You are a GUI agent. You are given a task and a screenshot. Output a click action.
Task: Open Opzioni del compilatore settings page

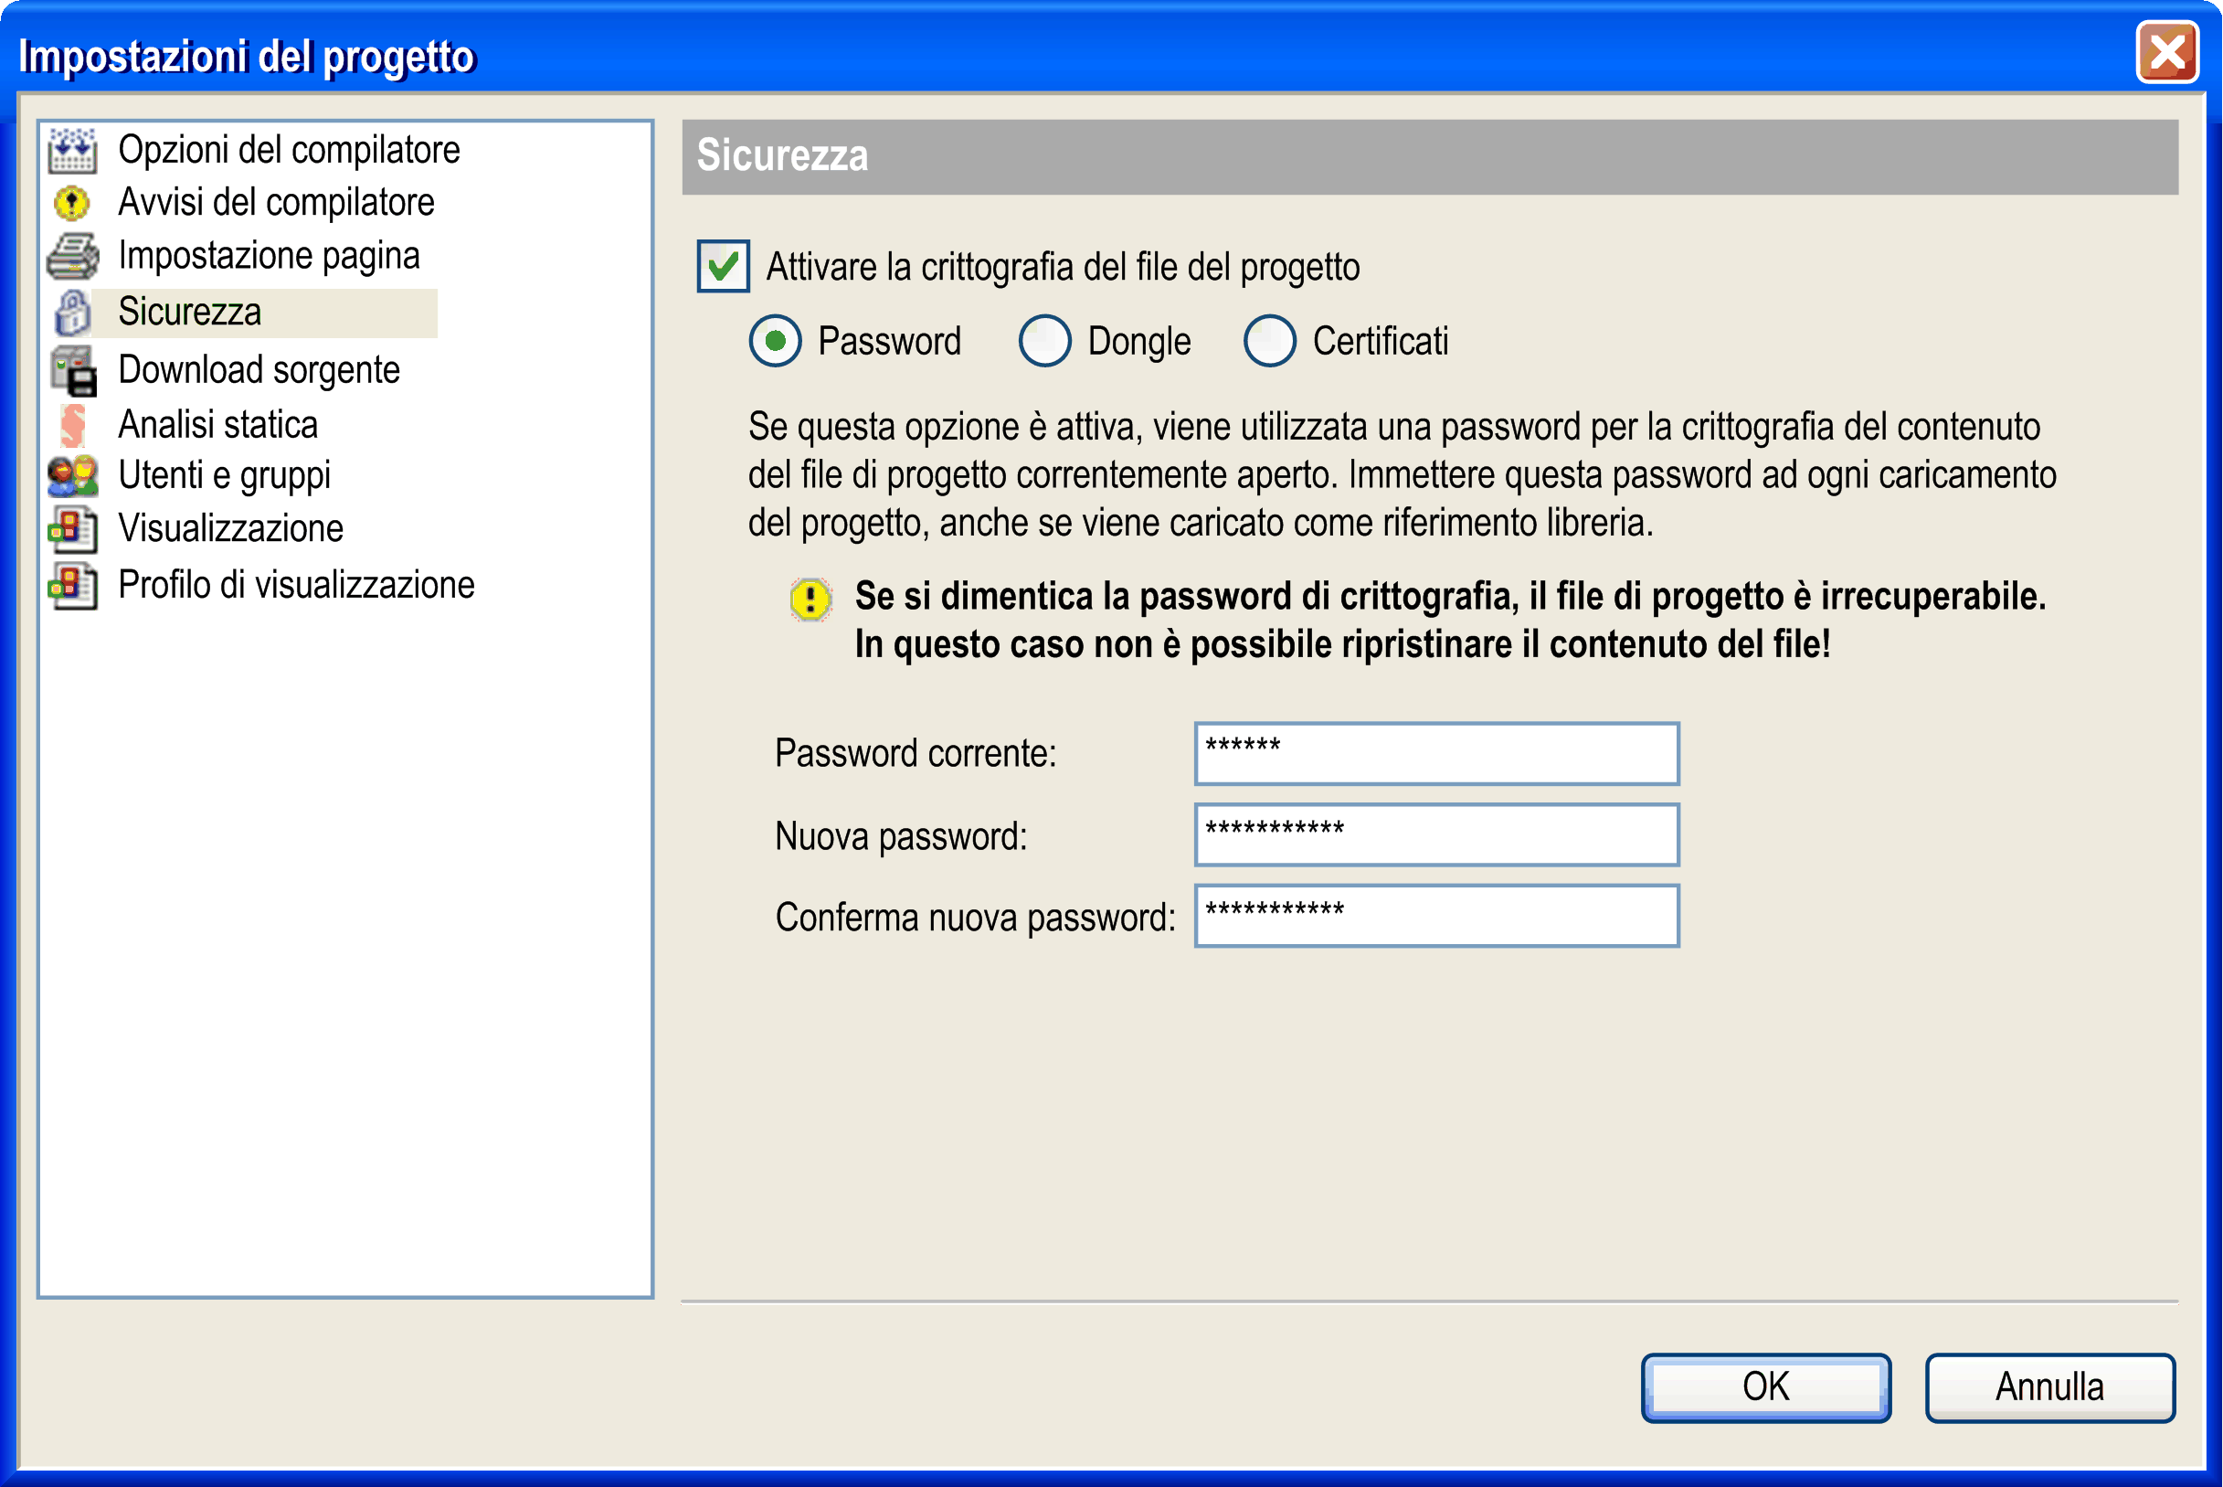289,150
